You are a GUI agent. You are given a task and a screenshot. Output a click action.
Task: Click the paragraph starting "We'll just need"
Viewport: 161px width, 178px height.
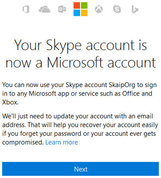point(80,129)
